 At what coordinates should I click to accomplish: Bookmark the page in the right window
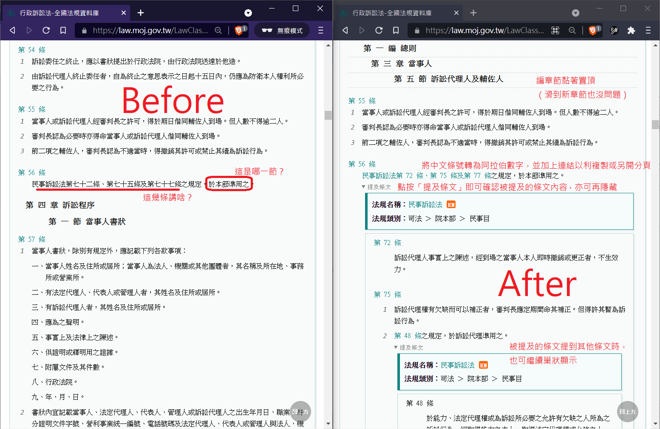[396, 30]
